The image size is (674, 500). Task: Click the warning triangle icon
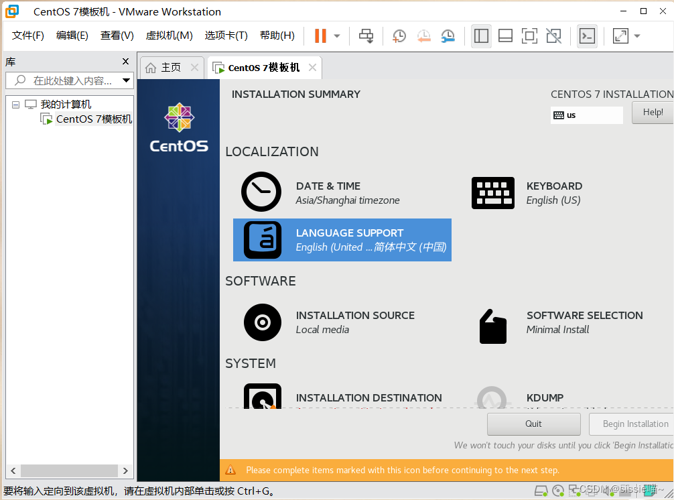231,470
